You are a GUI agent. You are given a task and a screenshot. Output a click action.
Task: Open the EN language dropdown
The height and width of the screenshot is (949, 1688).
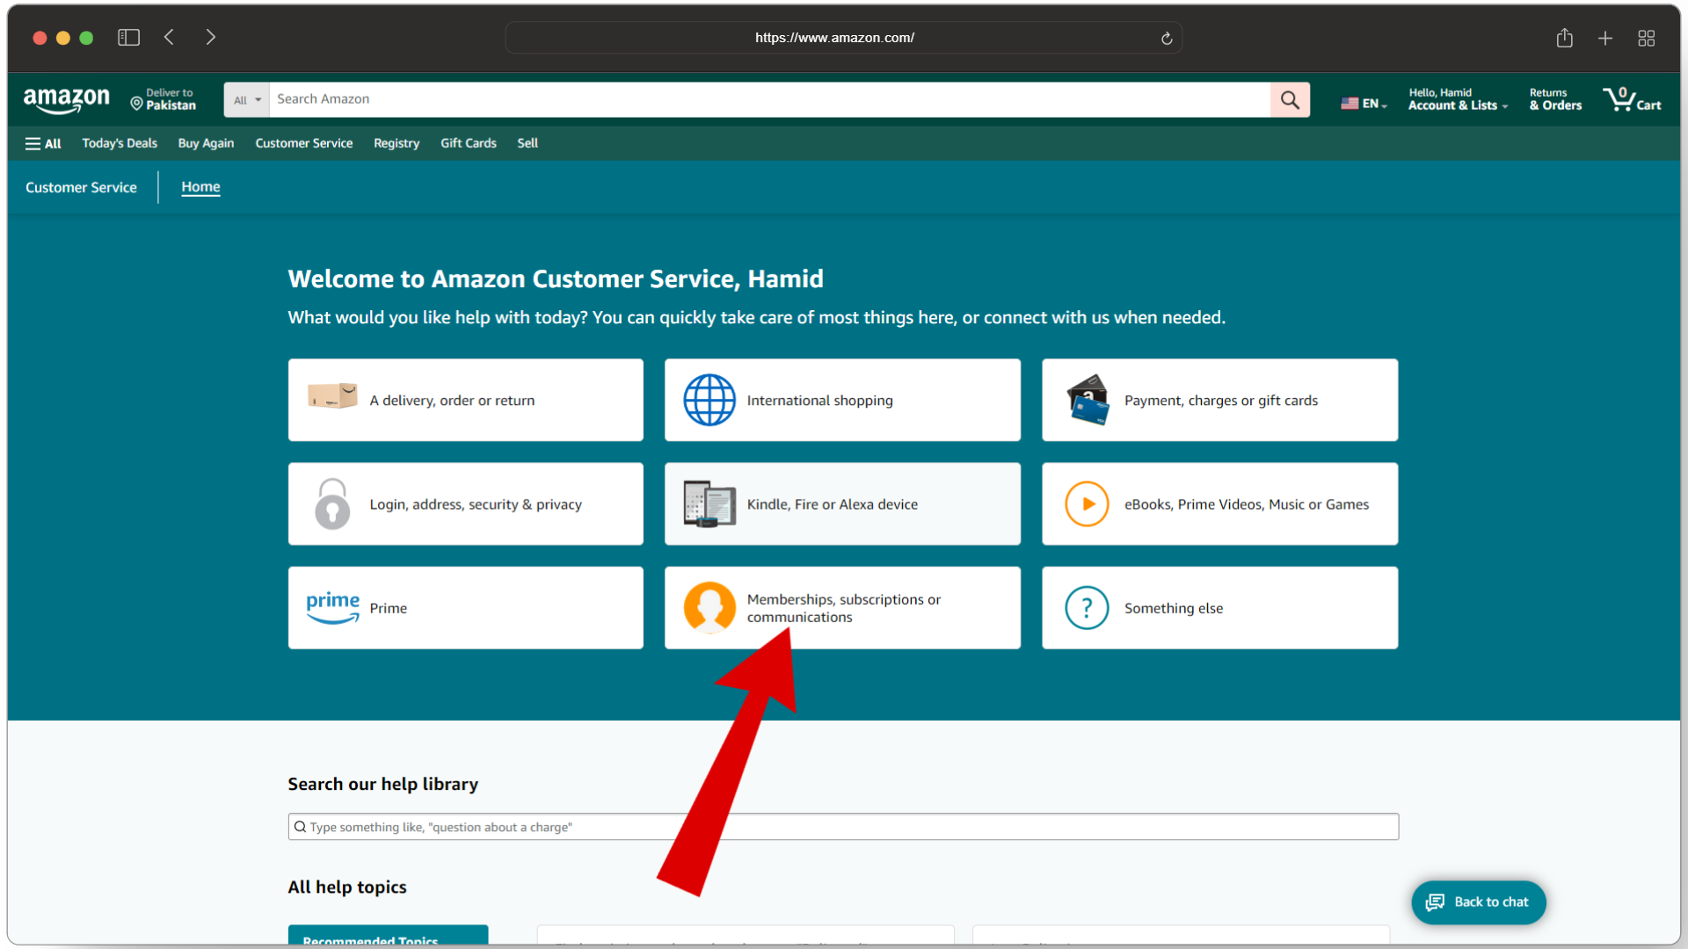1364,104
